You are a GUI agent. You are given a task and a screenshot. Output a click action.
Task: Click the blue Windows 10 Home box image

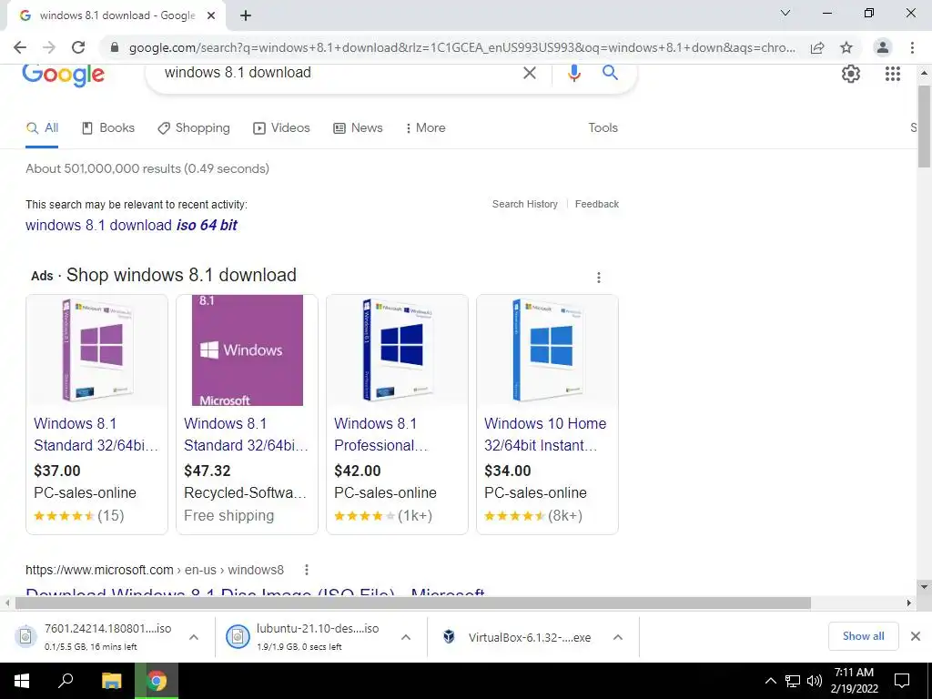(x=547, y=350)
